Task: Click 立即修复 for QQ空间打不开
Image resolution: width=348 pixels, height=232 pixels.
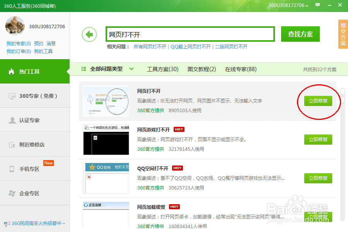Action: click(x=318, y=178)
